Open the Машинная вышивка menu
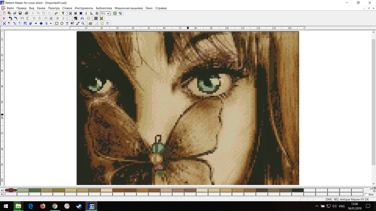 [128, 8]
